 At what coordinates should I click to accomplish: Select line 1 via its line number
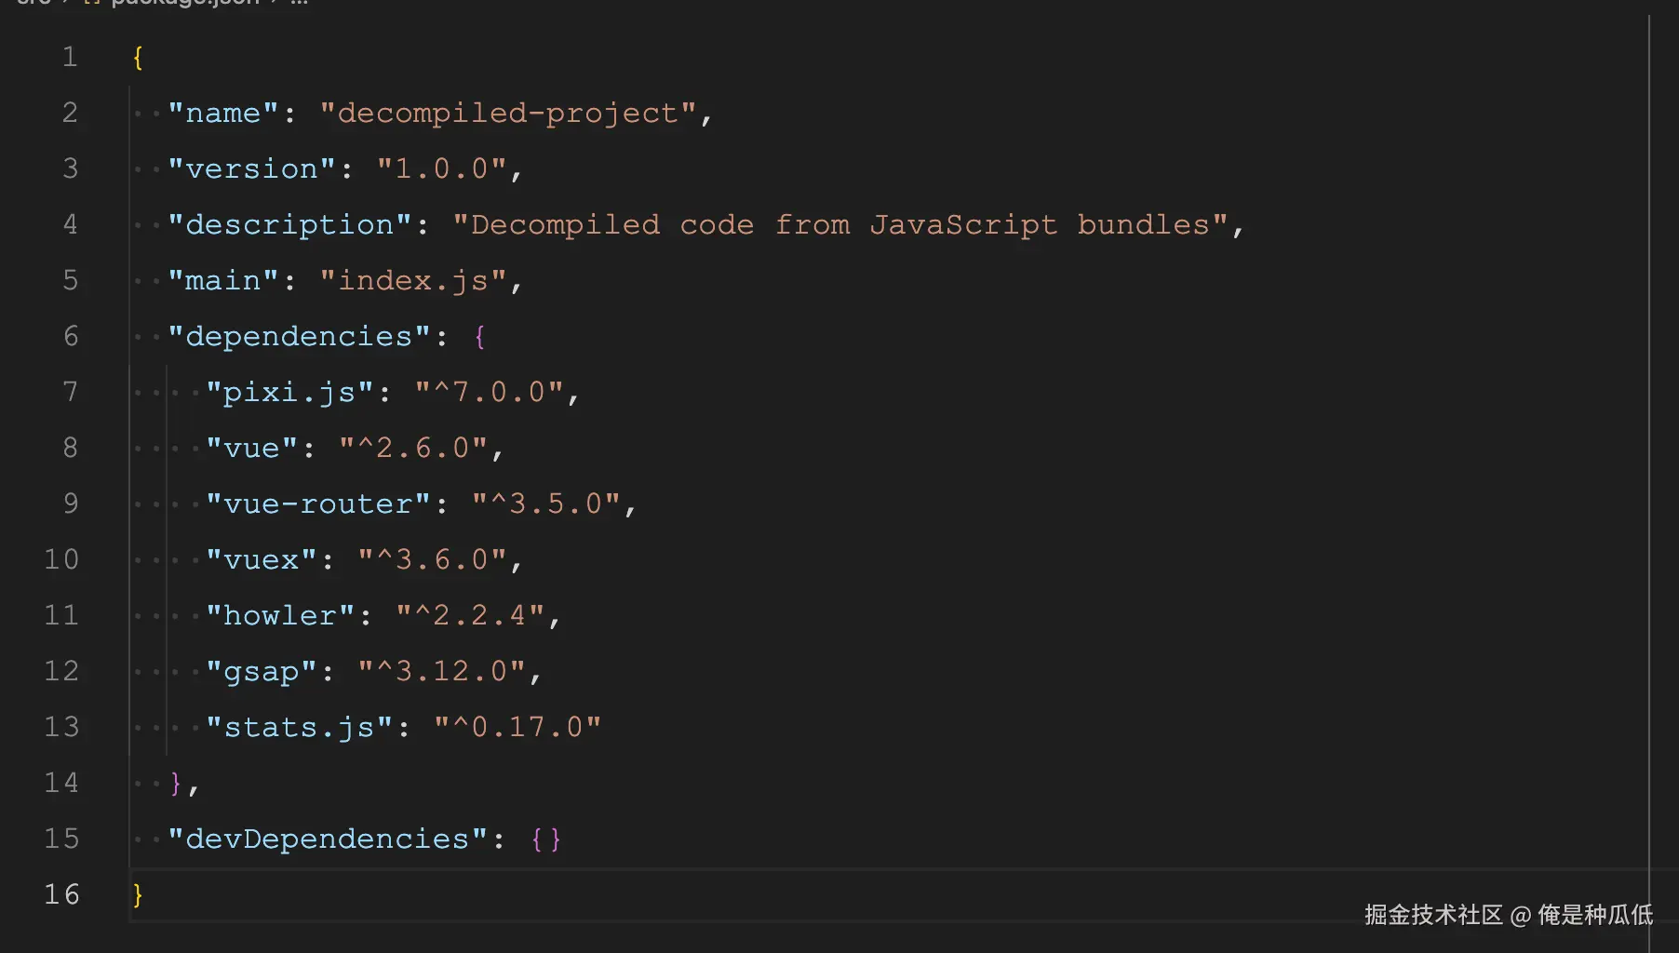pos(70,58)
